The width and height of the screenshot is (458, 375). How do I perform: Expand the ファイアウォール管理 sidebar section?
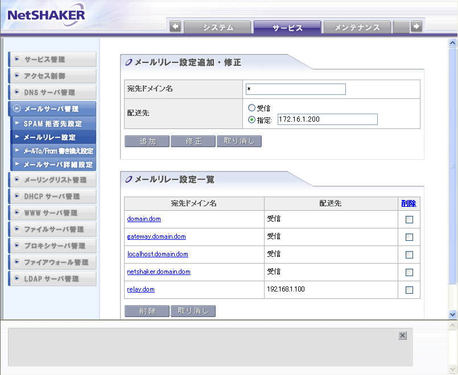pos(52,262)
